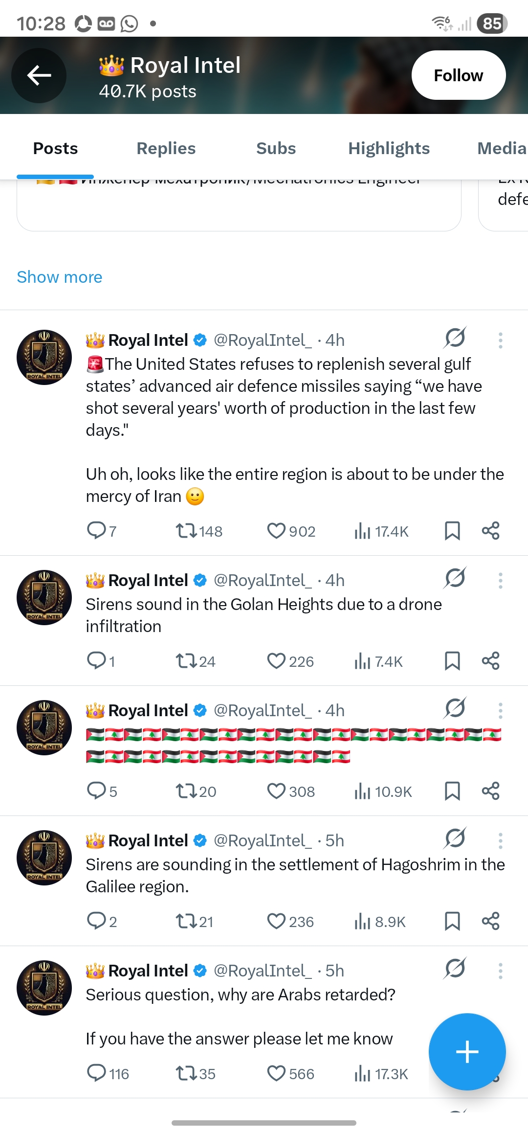
Task: Open Royal Intel avatar on the first post
Action: coord(44,357)
